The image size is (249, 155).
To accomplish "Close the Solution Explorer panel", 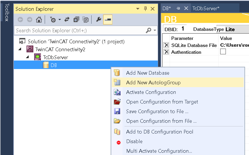I will (x=153, y=9).
